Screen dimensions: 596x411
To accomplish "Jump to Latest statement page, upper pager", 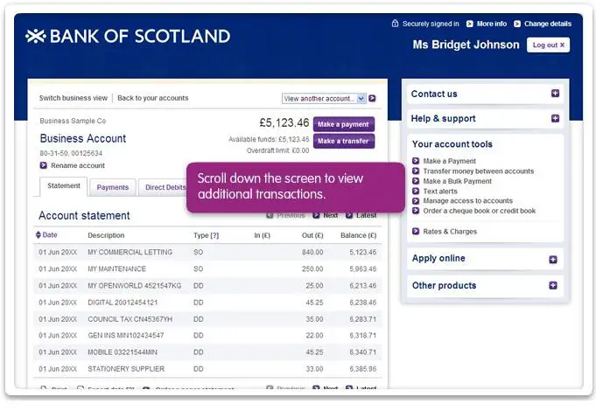I will 366,215.
